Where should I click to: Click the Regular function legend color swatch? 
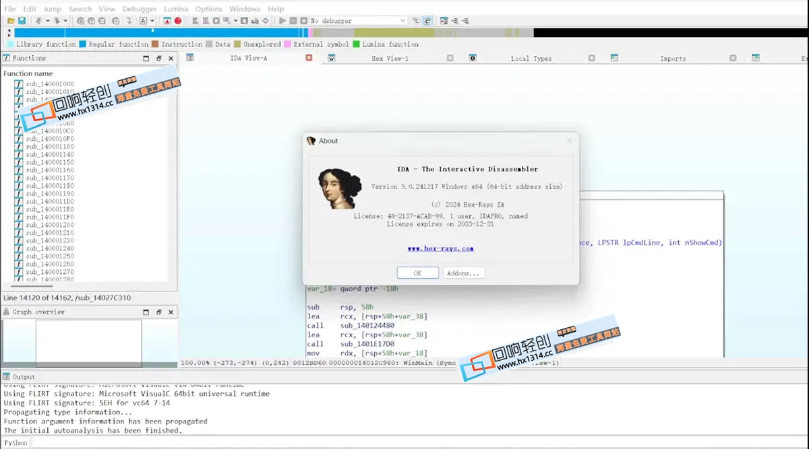tap(82, 44)
